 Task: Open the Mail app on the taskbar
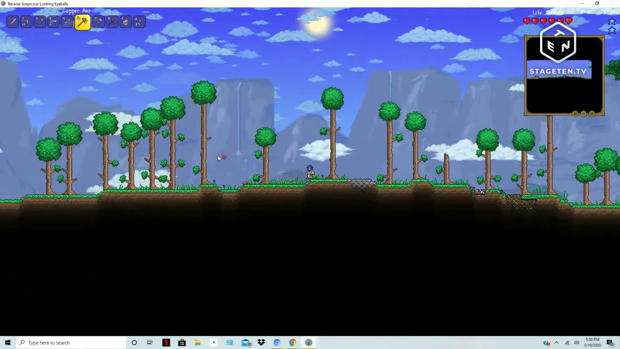tap(246, 343)
